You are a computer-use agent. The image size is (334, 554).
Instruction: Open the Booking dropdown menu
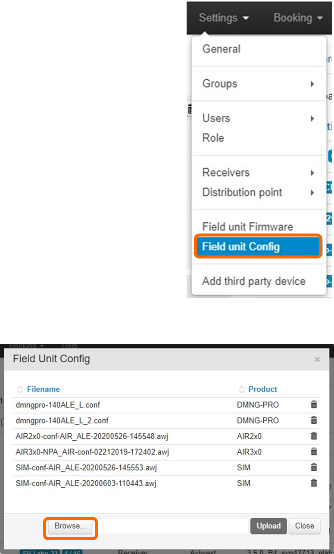pos(298,18)
